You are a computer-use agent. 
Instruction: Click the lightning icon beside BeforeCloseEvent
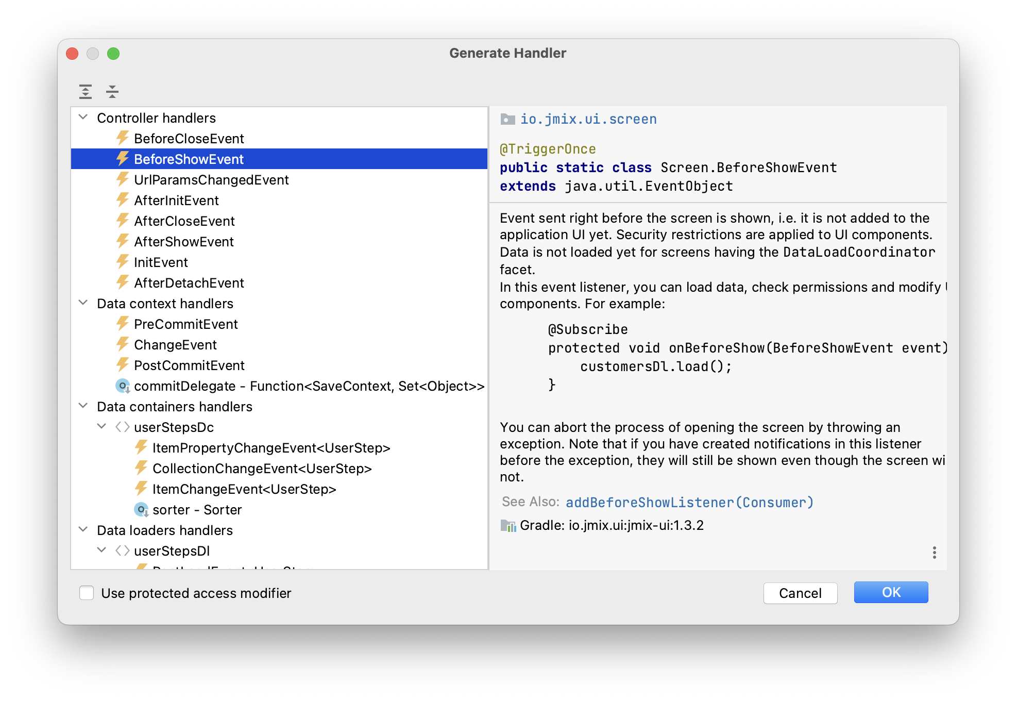tap(122, 138)
